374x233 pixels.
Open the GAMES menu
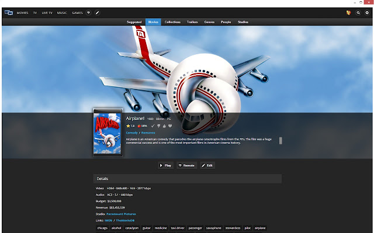(77, 13)
